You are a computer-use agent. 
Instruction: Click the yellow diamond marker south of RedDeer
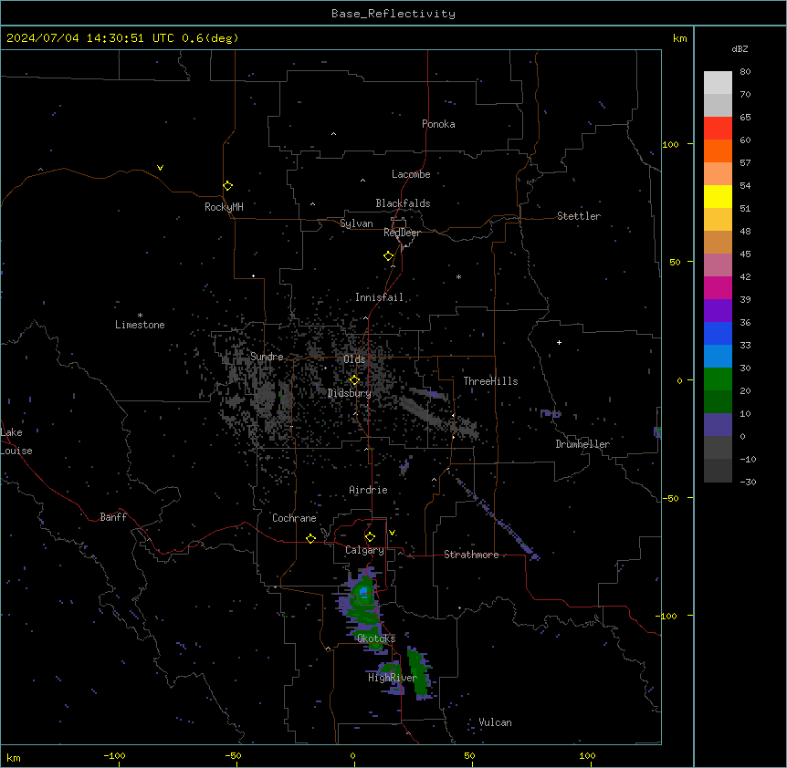pos(389,256)
